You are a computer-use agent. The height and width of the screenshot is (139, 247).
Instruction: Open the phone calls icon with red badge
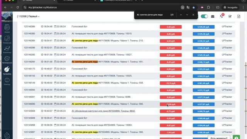click(222, 16)
